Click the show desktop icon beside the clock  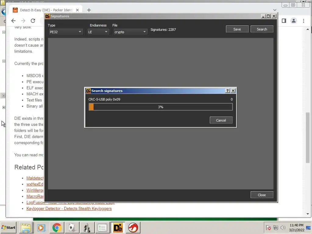(x=309, y=228)
